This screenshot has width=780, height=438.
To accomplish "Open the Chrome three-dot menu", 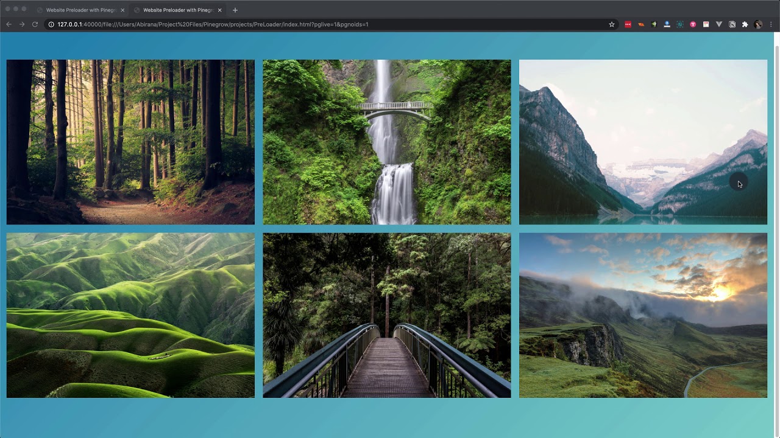I will pos(771,24).
